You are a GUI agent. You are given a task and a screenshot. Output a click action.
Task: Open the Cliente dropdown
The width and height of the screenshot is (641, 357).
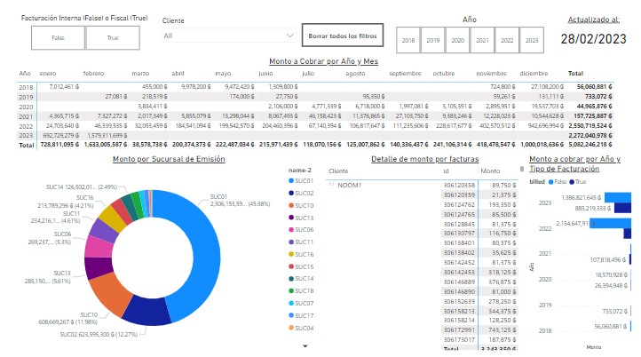pyautogui.click(x=229, y=36)
